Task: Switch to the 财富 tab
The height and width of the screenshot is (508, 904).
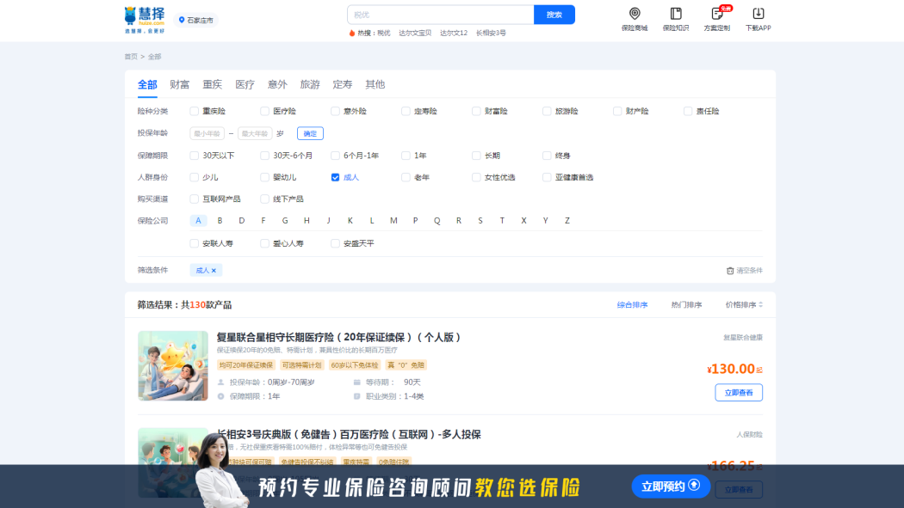Action: point(180,84)
